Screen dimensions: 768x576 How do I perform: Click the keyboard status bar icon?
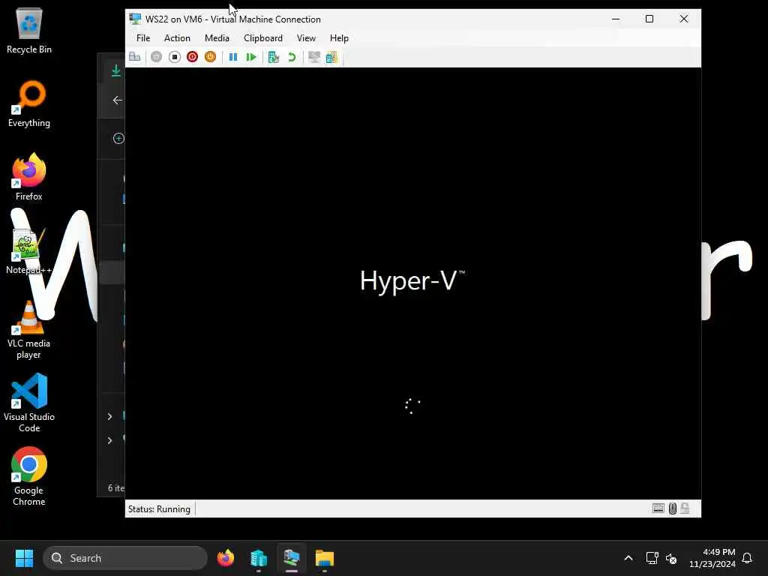658,508
